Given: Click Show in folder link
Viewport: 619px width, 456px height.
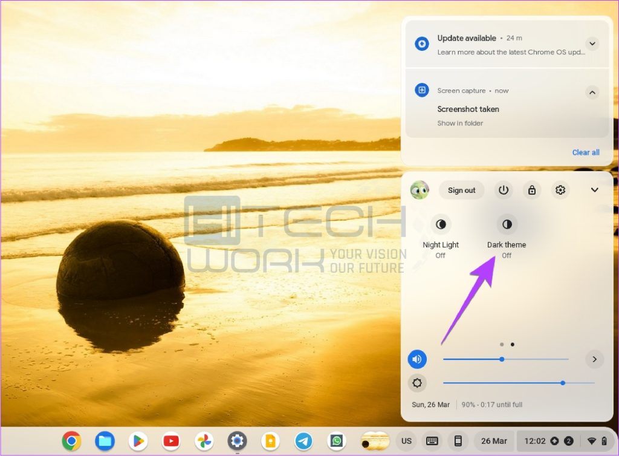Looking at the screenshot, I should pos(460,123).
